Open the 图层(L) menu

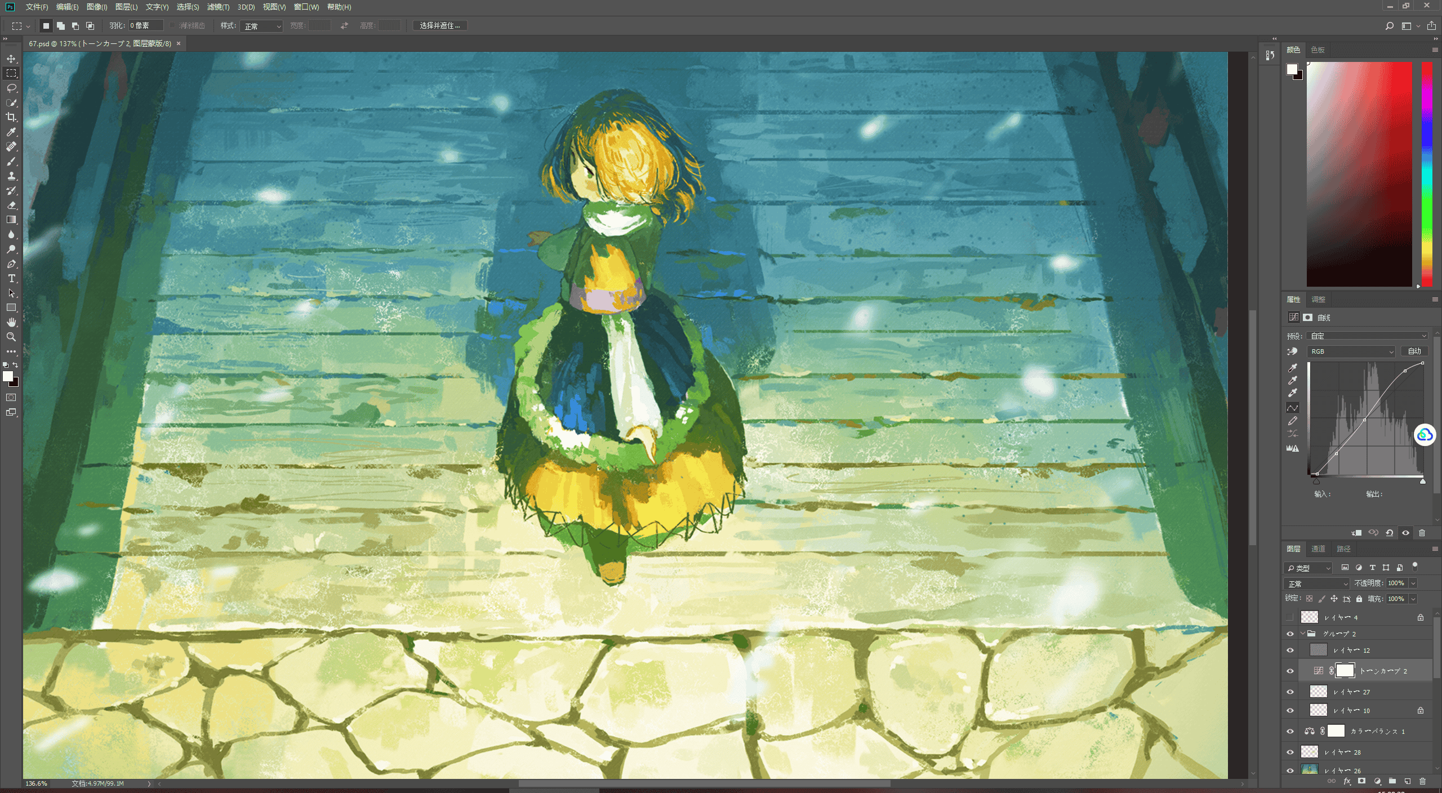point(126,7)
